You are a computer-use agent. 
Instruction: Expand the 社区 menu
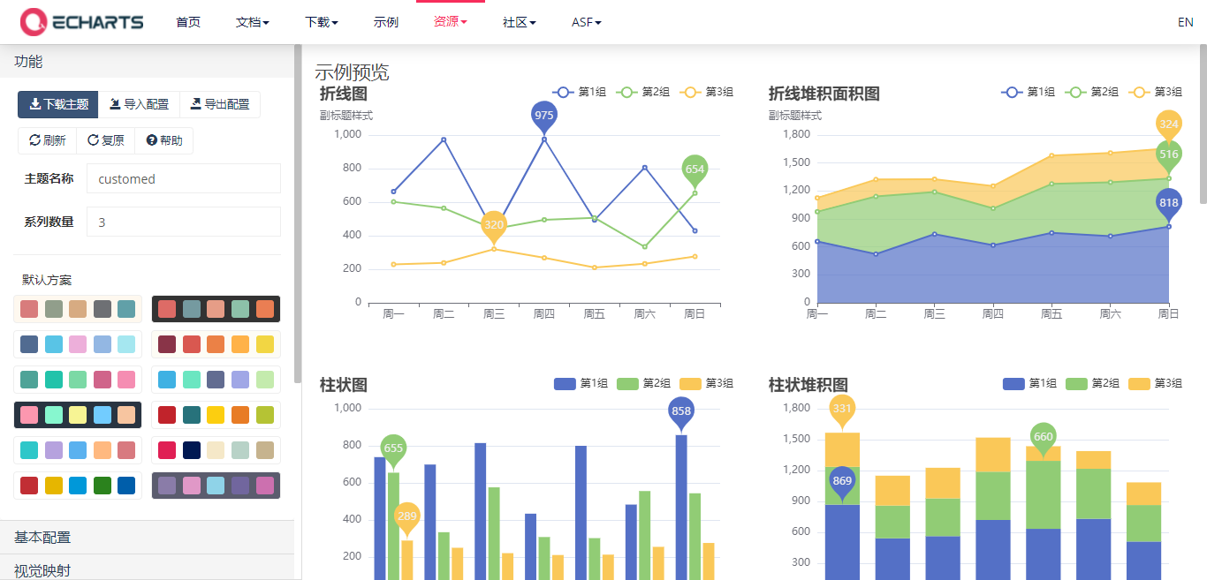point(520,22)
